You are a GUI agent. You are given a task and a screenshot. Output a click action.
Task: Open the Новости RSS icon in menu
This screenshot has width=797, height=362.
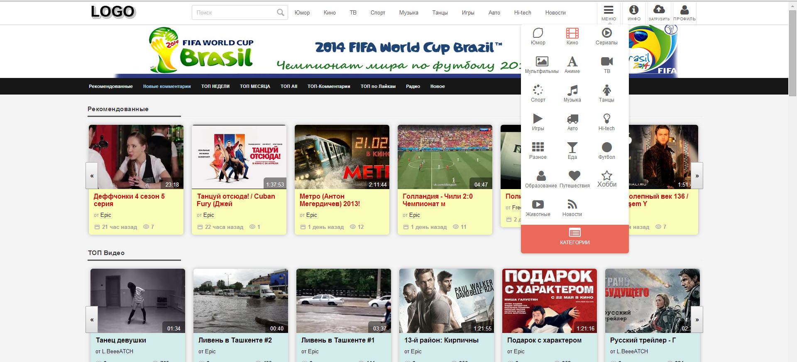click(x=572, y=204)
